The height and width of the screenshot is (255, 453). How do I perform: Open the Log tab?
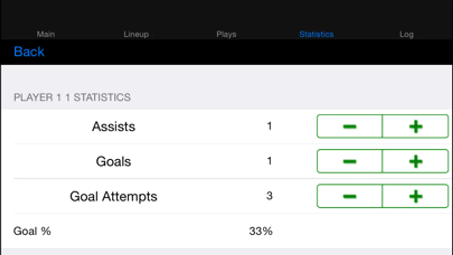pos(407,34)
